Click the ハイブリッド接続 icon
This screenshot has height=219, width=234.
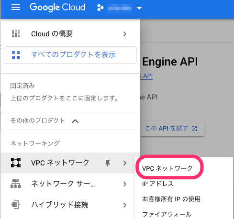click(x=16, y=205)
